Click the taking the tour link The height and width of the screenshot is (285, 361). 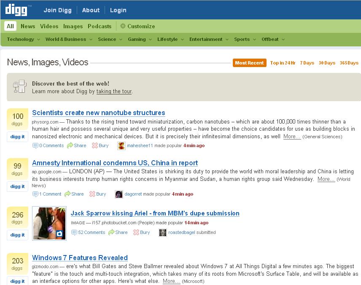(x=114, y=91)
